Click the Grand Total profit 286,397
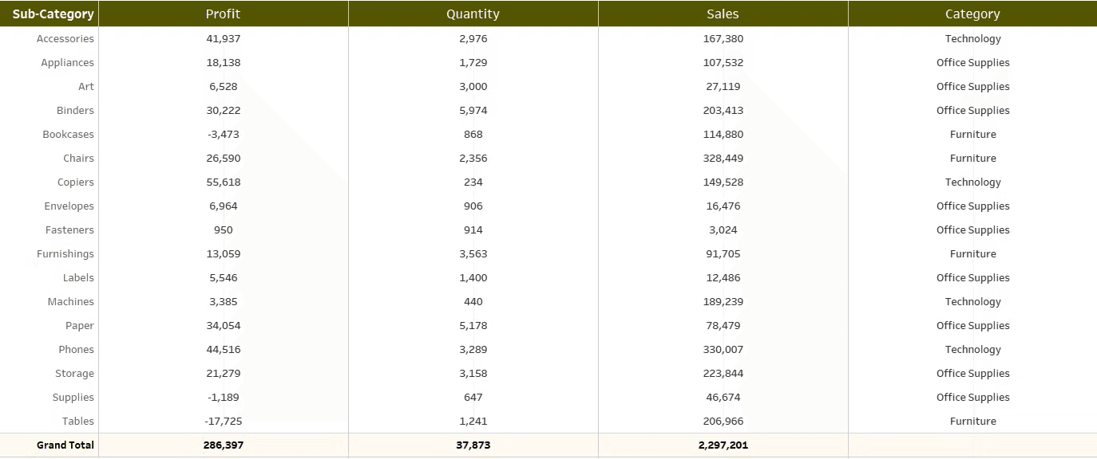This screenshot has height=459, width=1097. point(224,445)
